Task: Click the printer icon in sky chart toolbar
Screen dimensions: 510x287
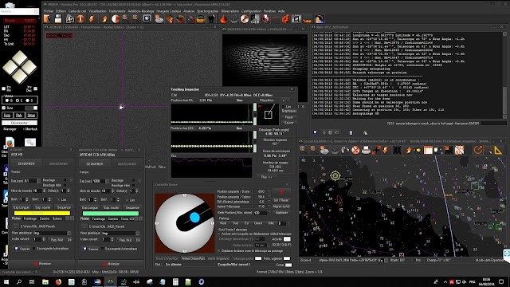Action: [x=366, y=150]
